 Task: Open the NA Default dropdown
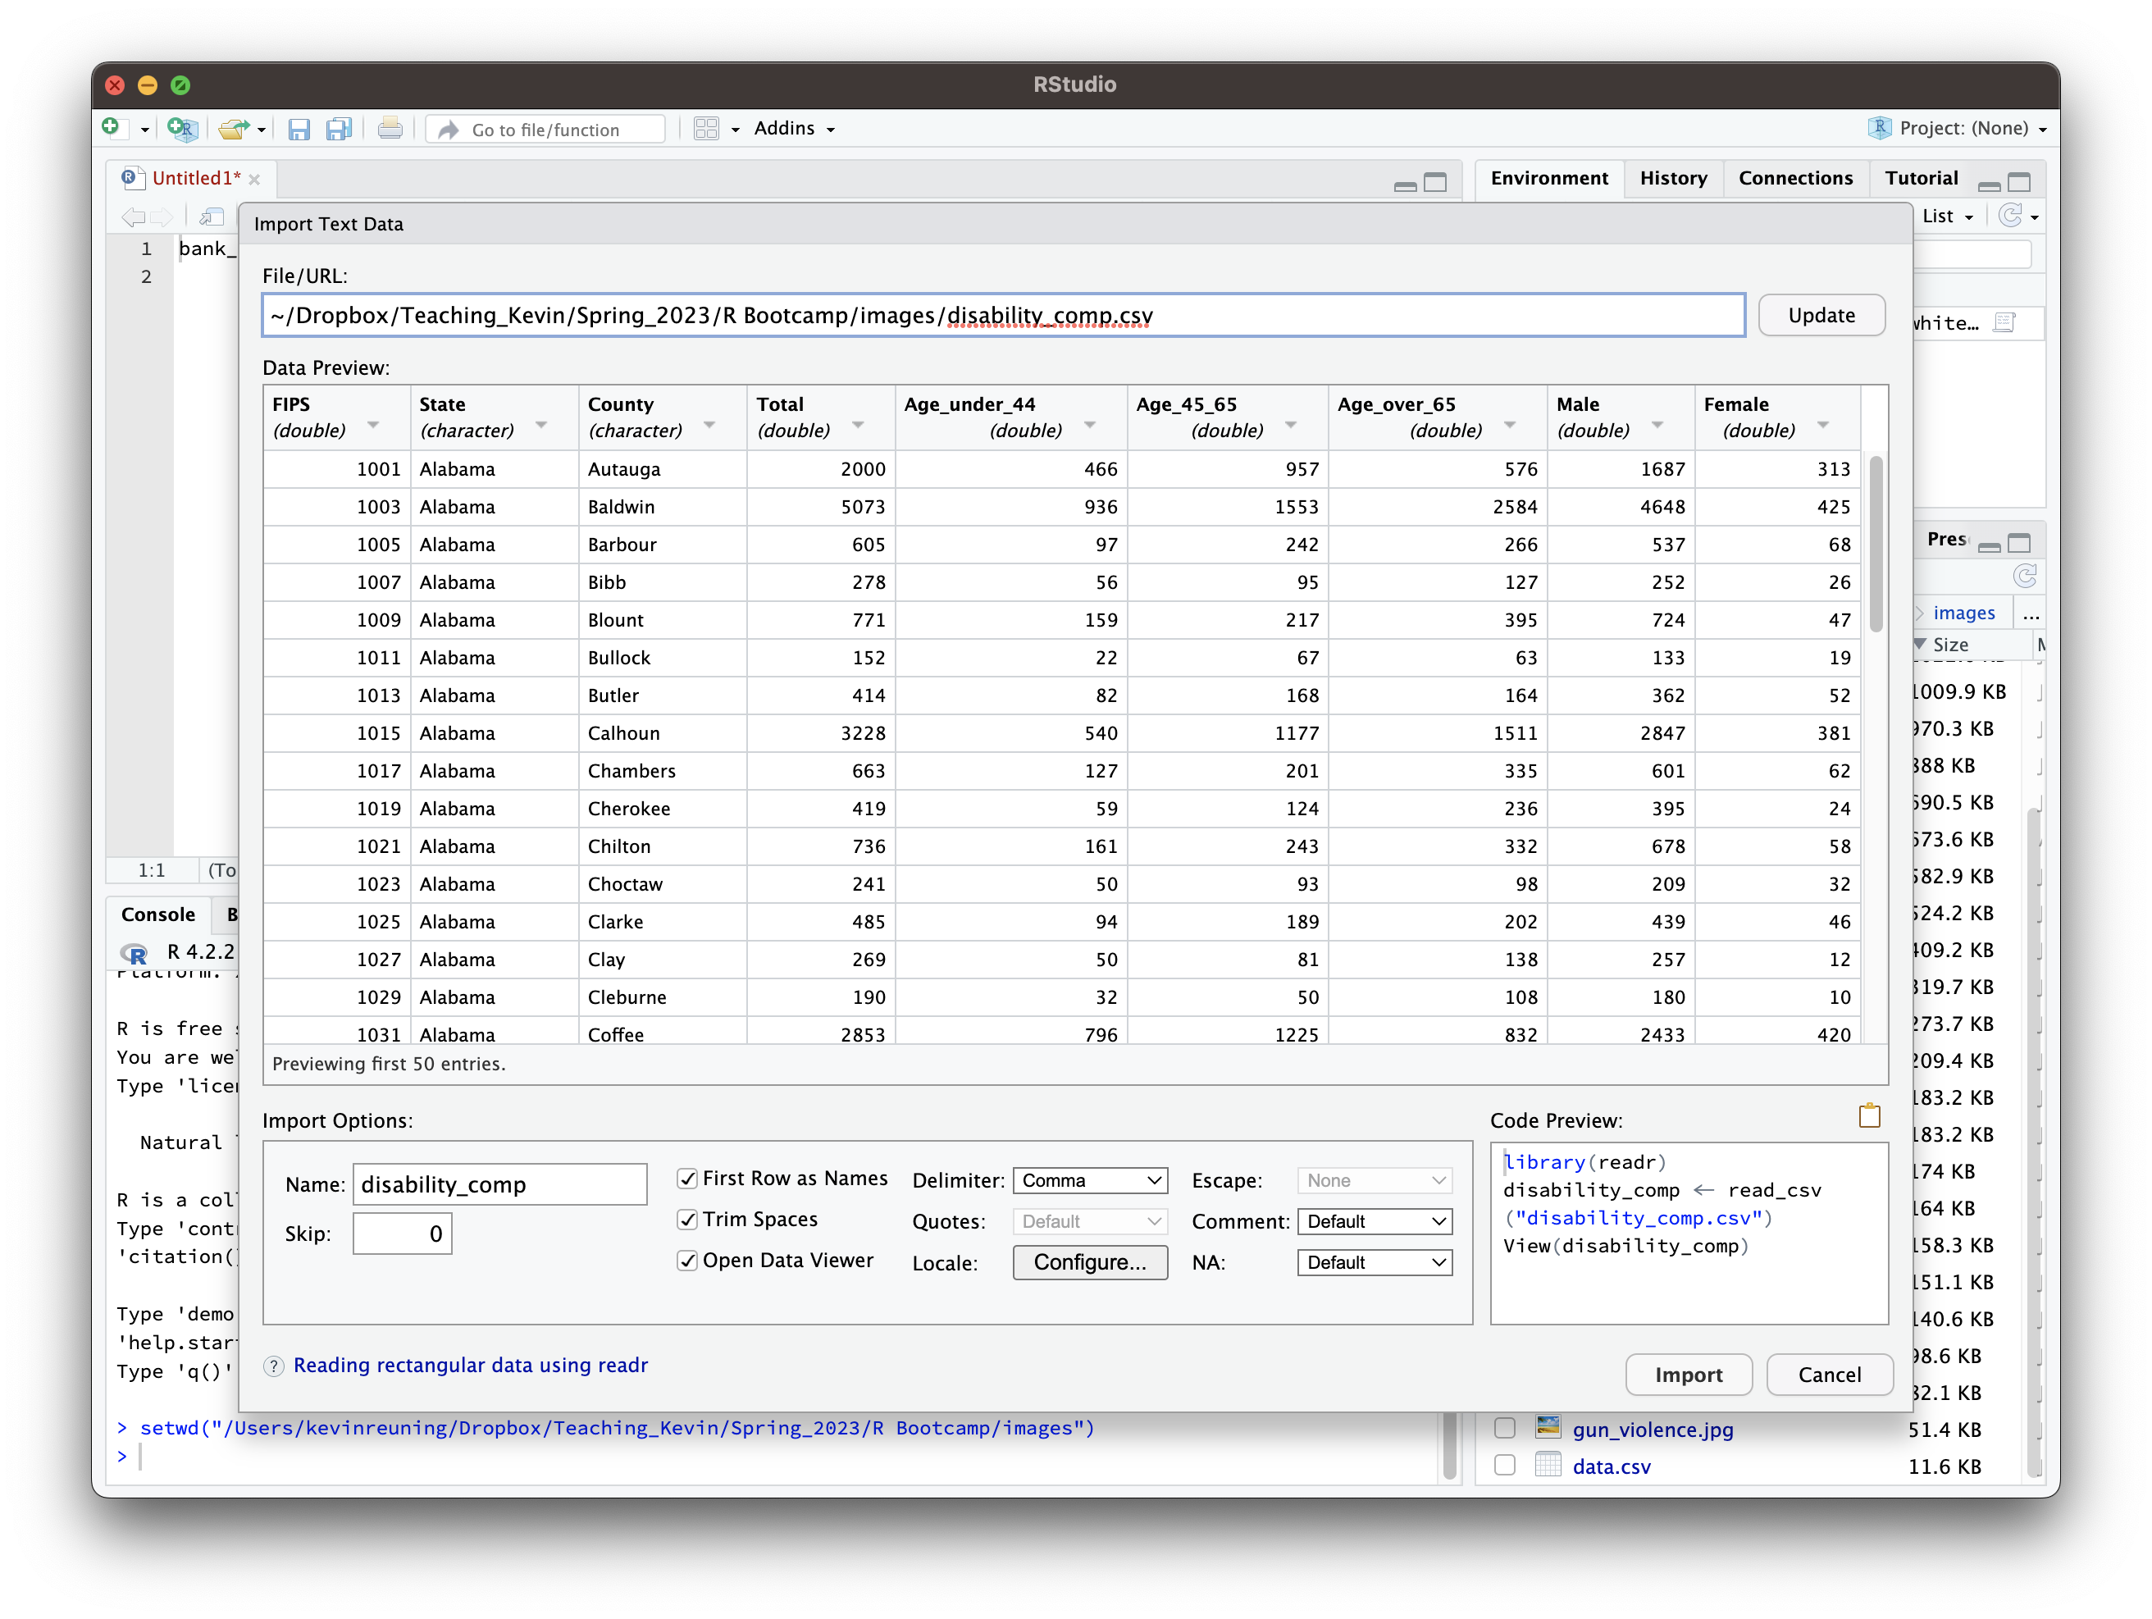1374,1262
